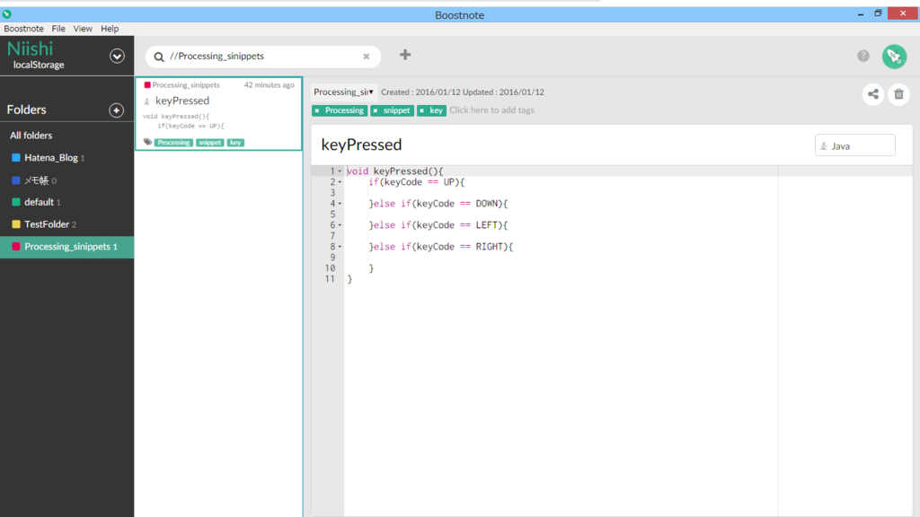Image resolution: width=920 pixels, height=517 pixels.
Task: Create a new note with plus button
Action: 405,55
